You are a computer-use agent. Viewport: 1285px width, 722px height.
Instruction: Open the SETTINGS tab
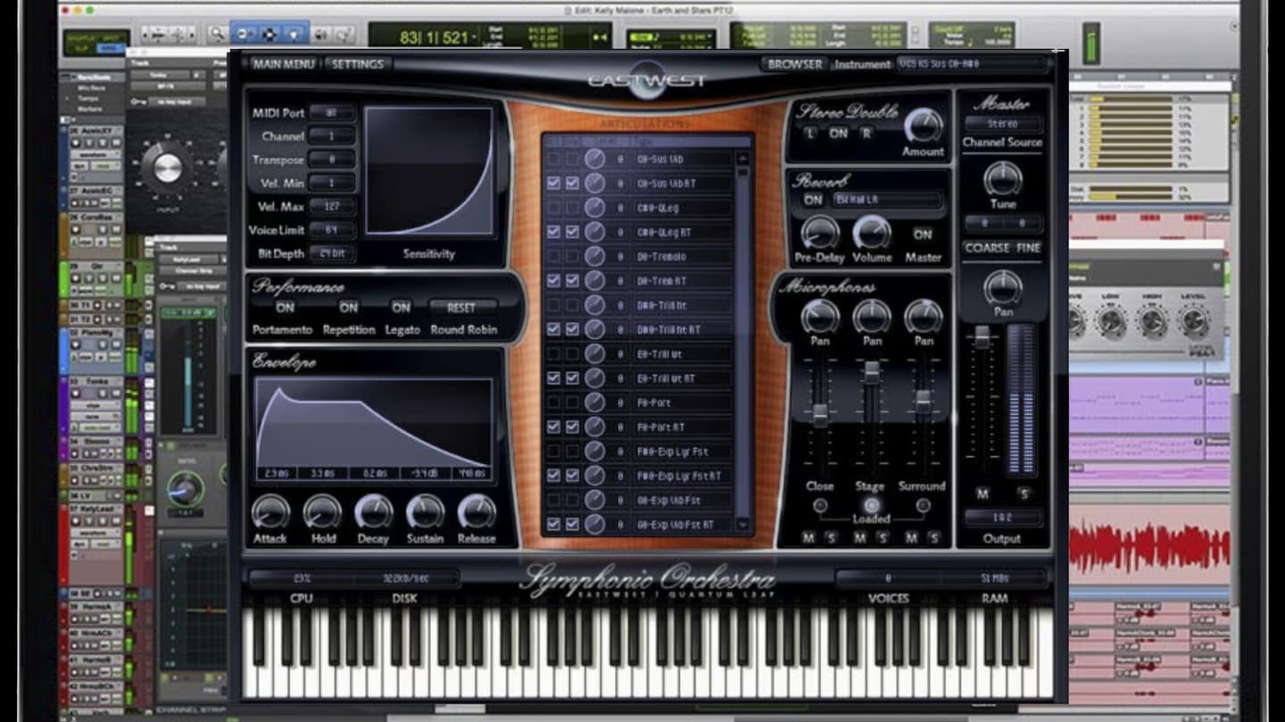358,64
